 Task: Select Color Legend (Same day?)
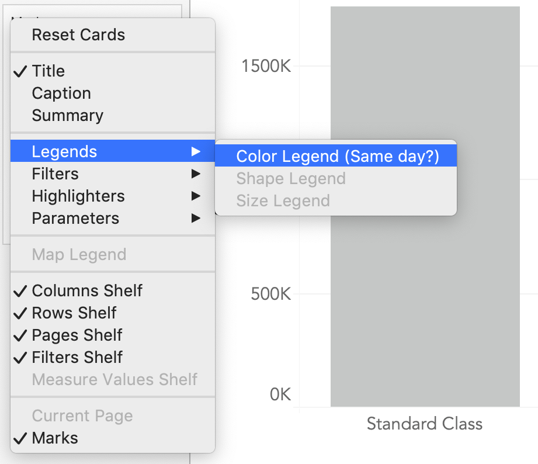coord(337,157)
